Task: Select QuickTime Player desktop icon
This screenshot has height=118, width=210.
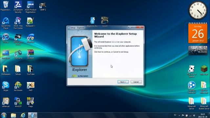Action: (x=6, y=23)
